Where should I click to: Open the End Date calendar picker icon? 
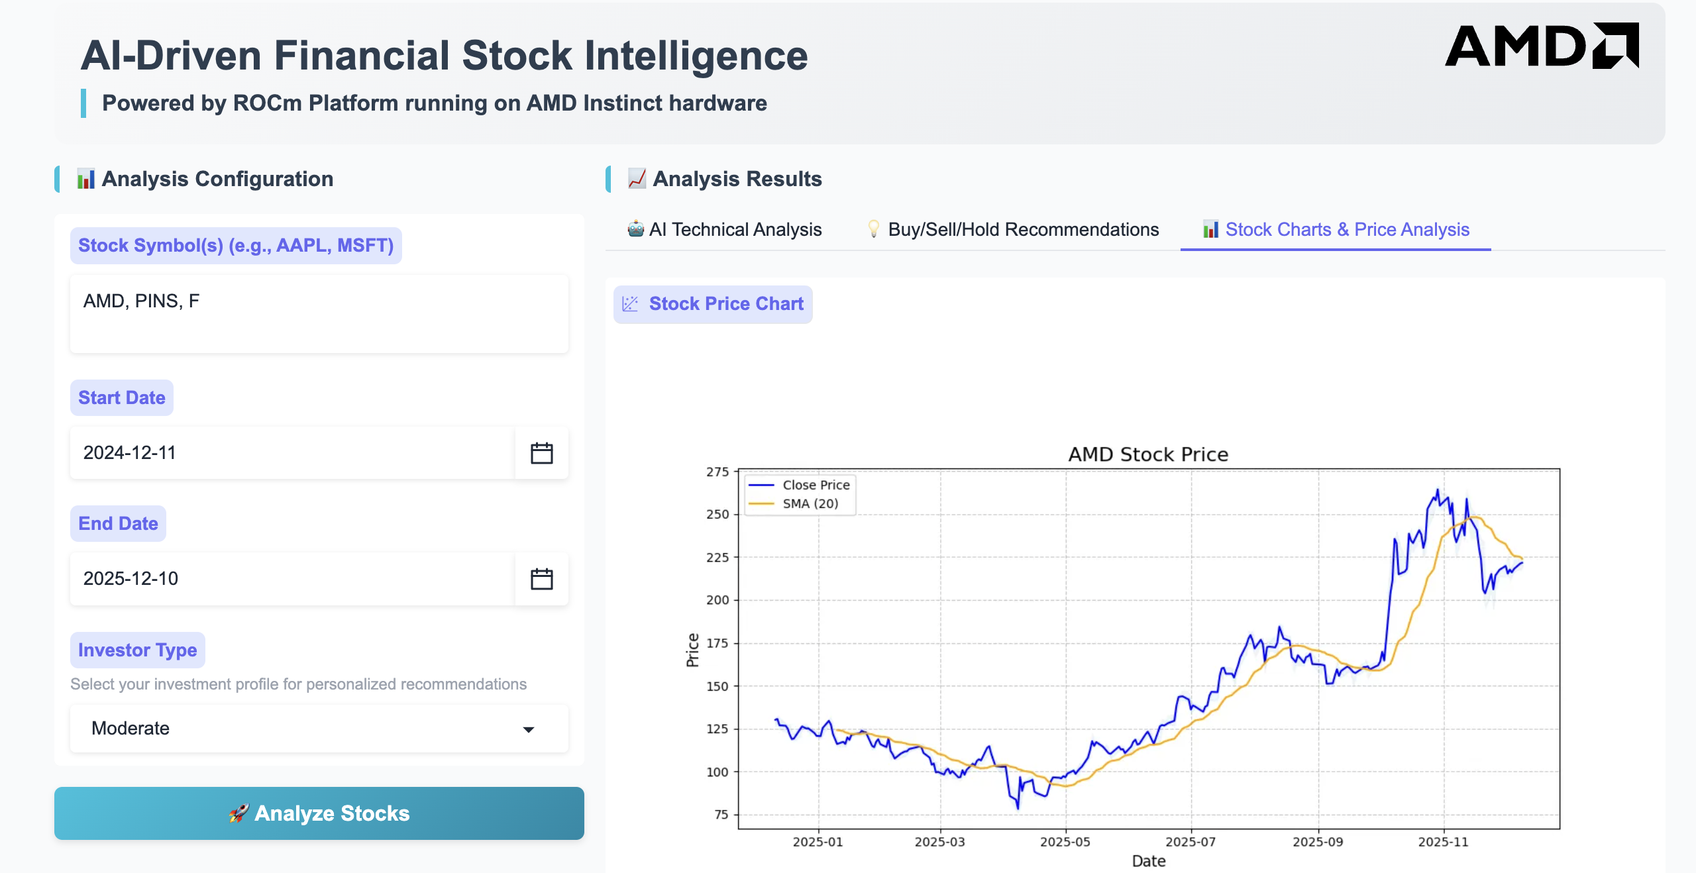pos(541,579)
